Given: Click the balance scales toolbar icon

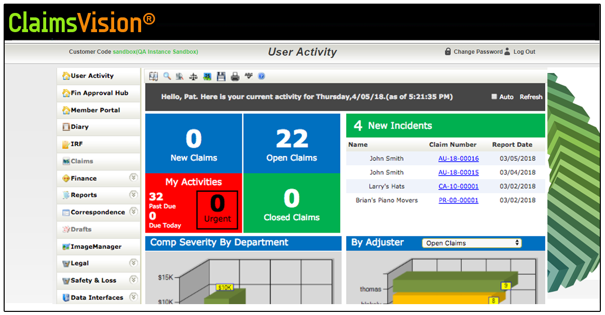Looking at the screenshot, I should (x=194, y=77).
